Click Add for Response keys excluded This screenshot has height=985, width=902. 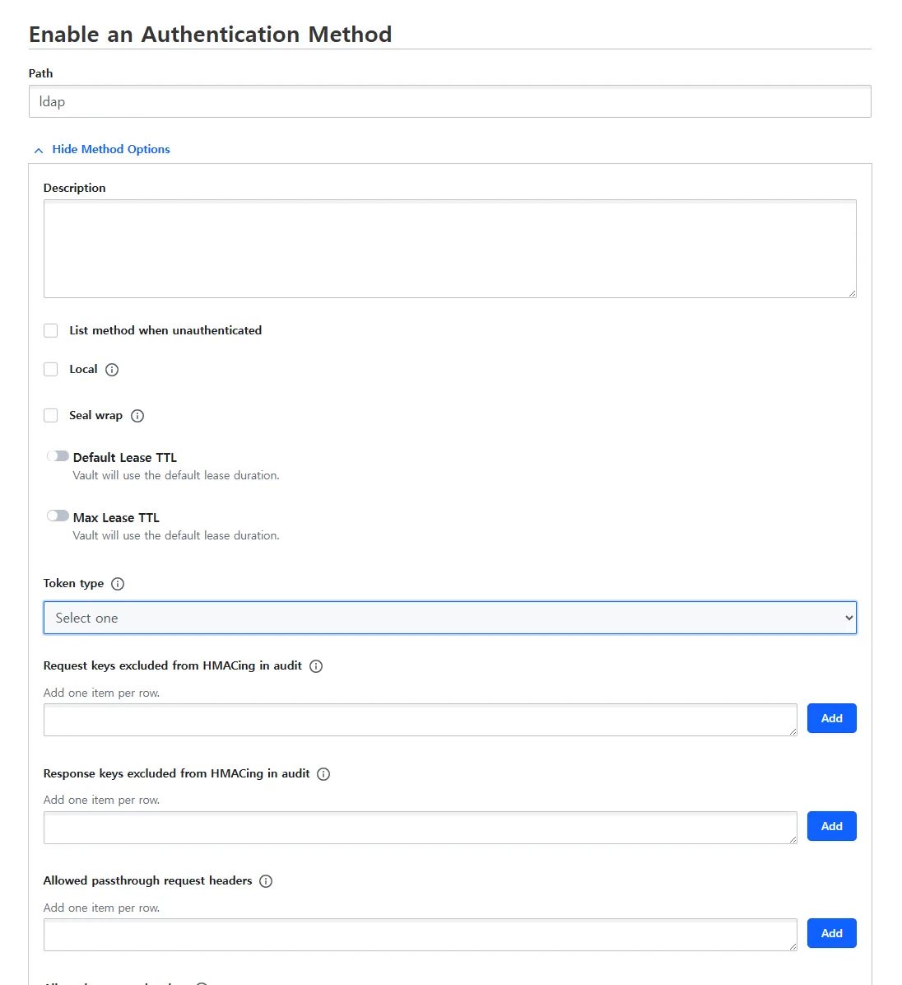point(831,826)
